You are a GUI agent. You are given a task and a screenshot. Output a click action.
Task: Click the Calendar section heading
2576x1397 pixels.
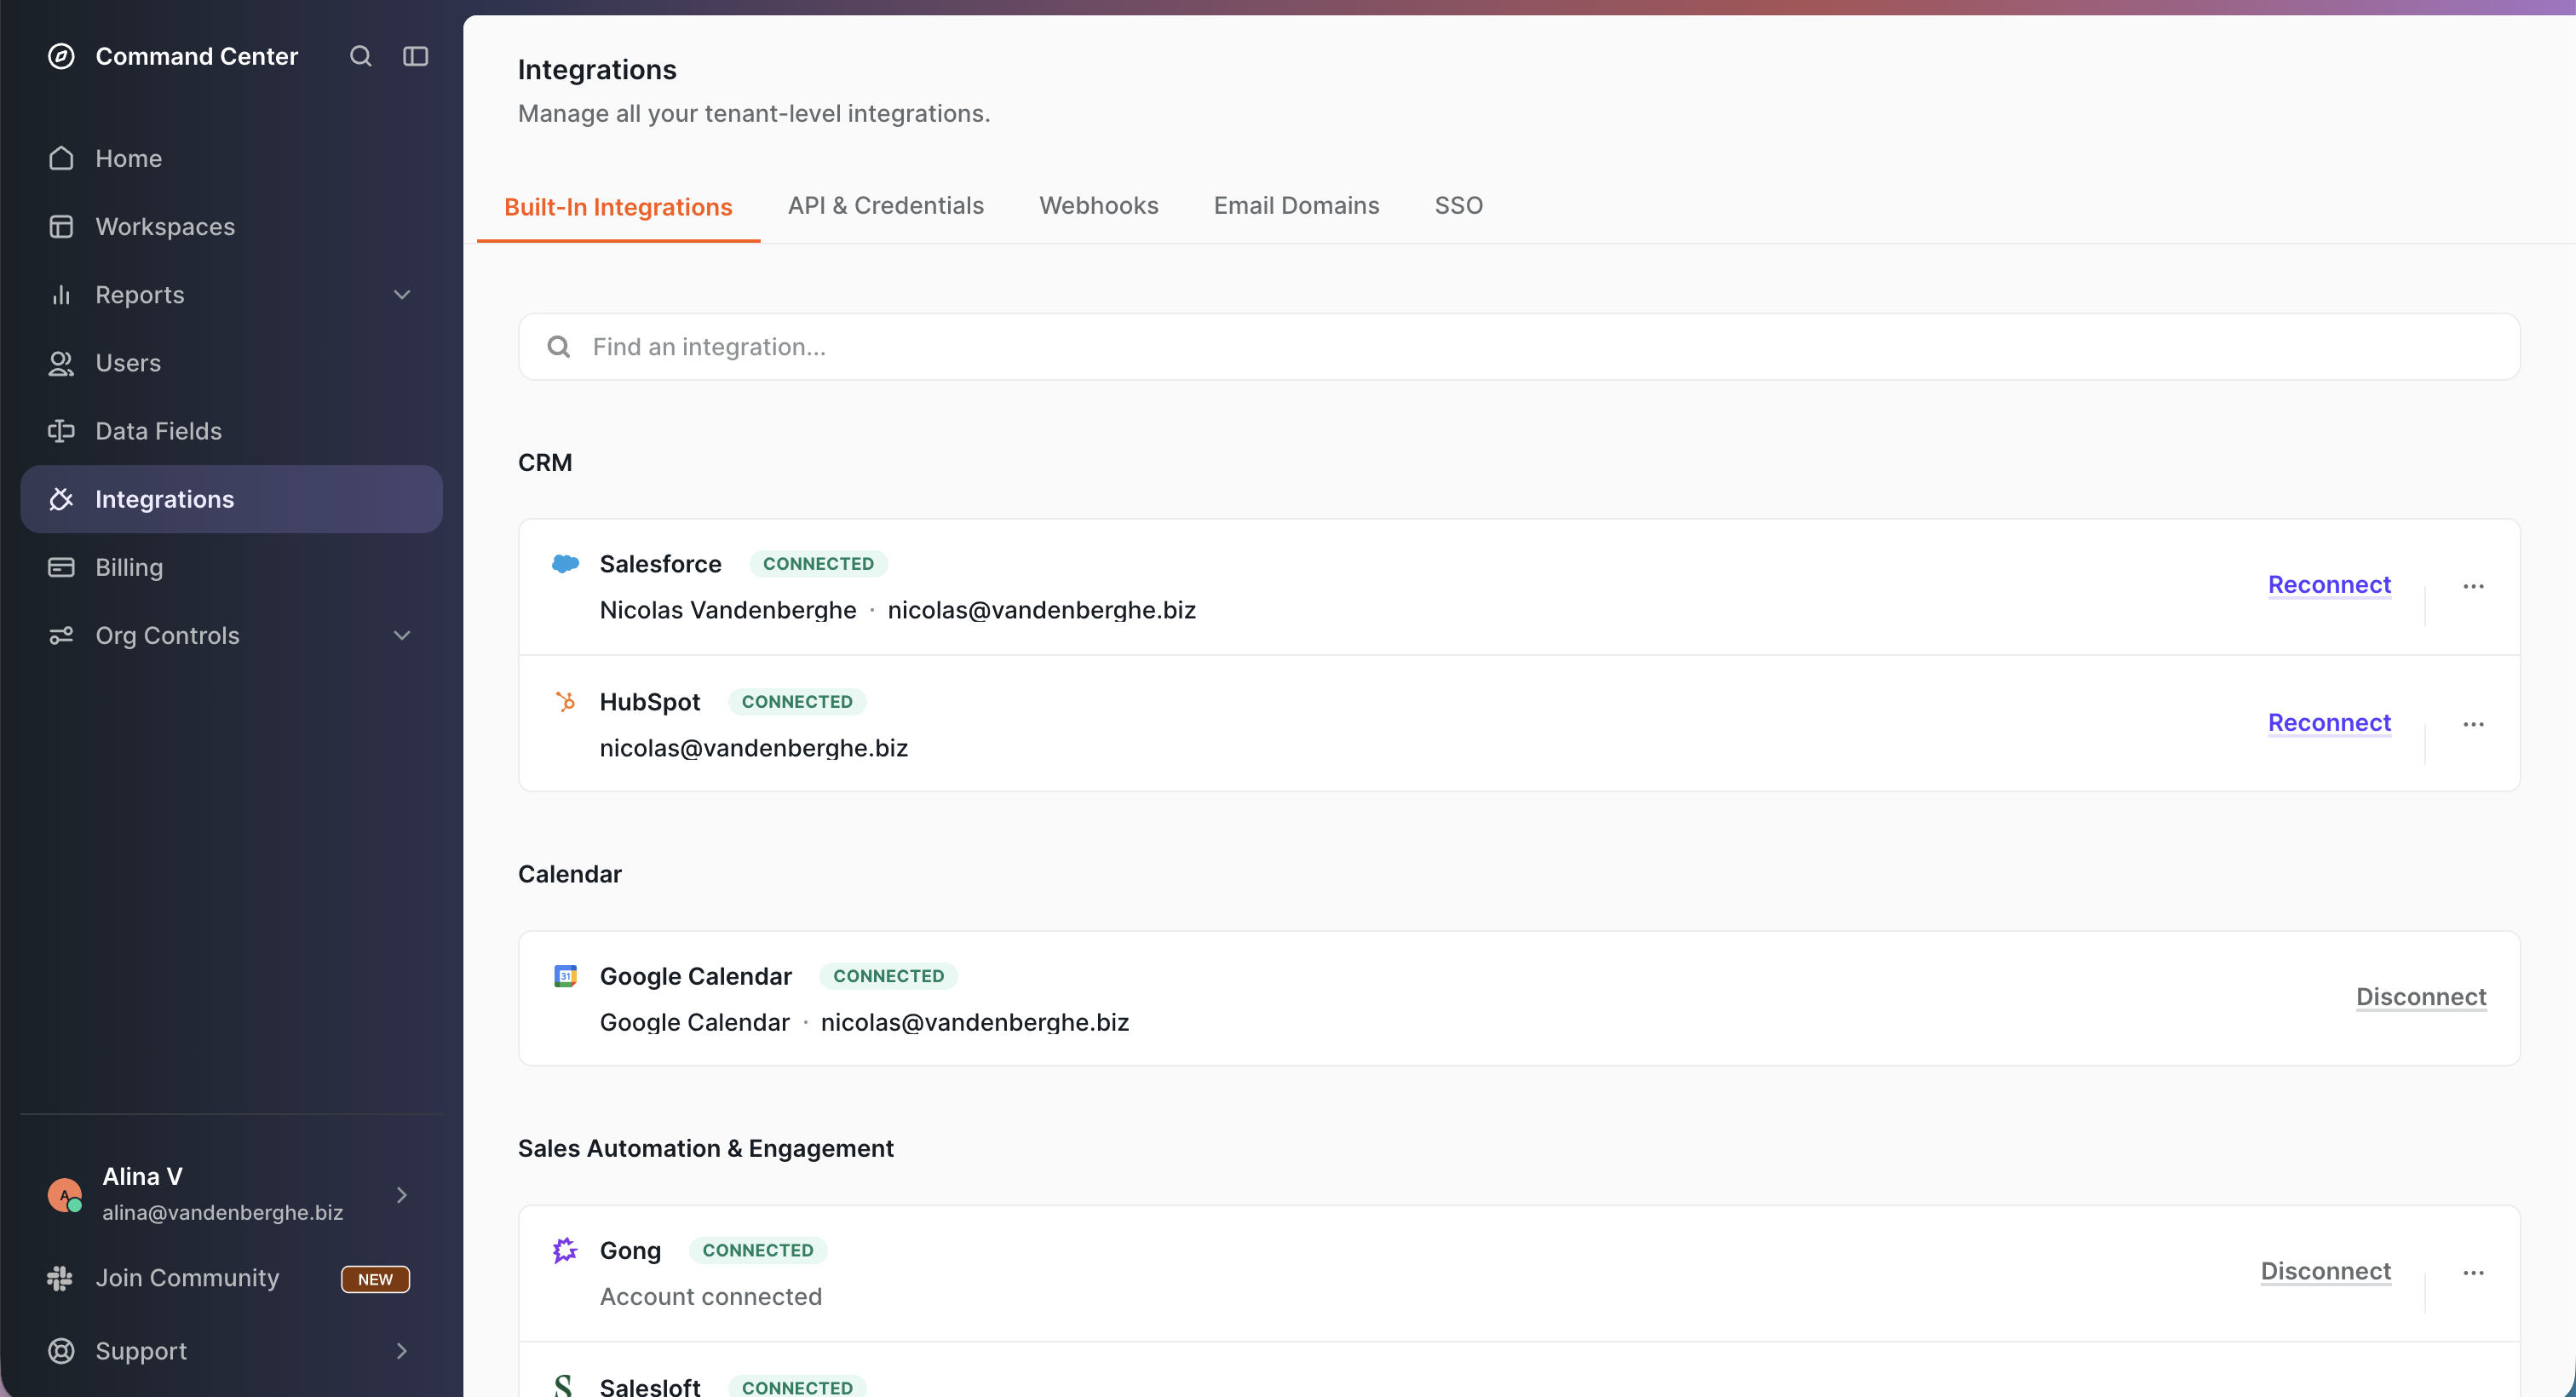(x=569, y=873)
